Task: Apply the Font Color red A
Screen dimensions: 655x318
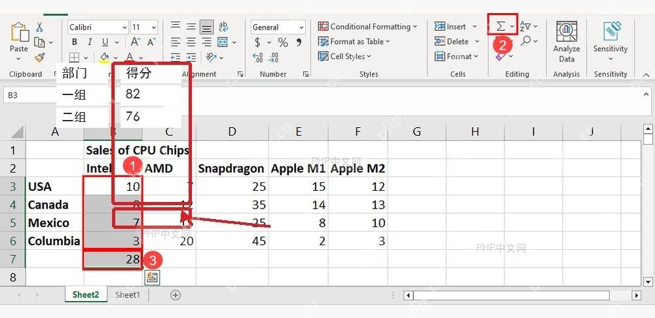Action: (x=130, y=57)
